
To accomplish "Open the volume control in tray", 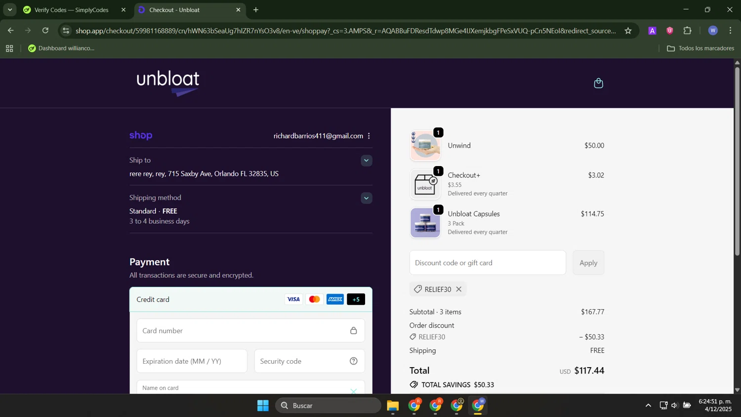I will (675, 406).
